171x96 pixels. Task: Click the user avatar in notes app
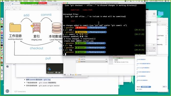[x=7, y=91]
